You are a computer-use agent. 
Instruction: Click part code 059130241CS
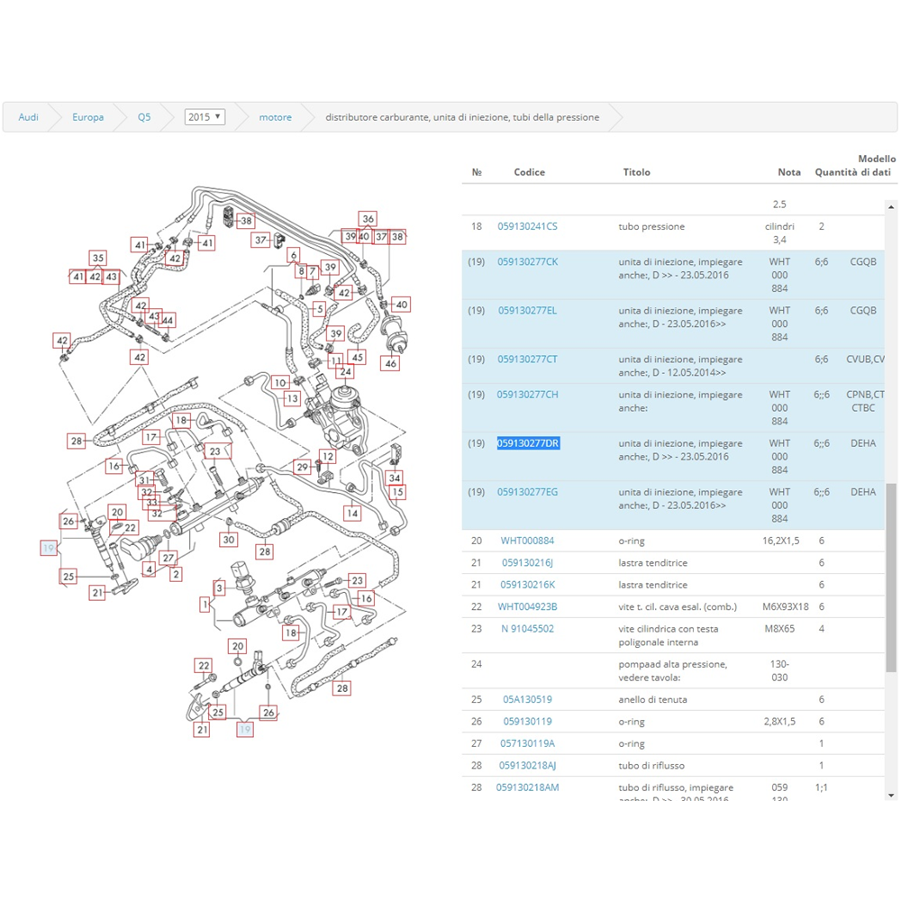(527, 226)
